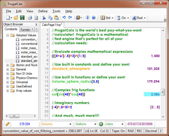The height and width of the screenshot is (136, 169).
Task: Open the Gallons unit combo box
Action: (86, 124)
